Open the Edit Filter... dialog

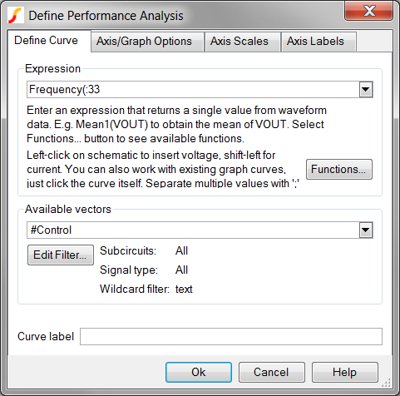click(x=61, y=255)
